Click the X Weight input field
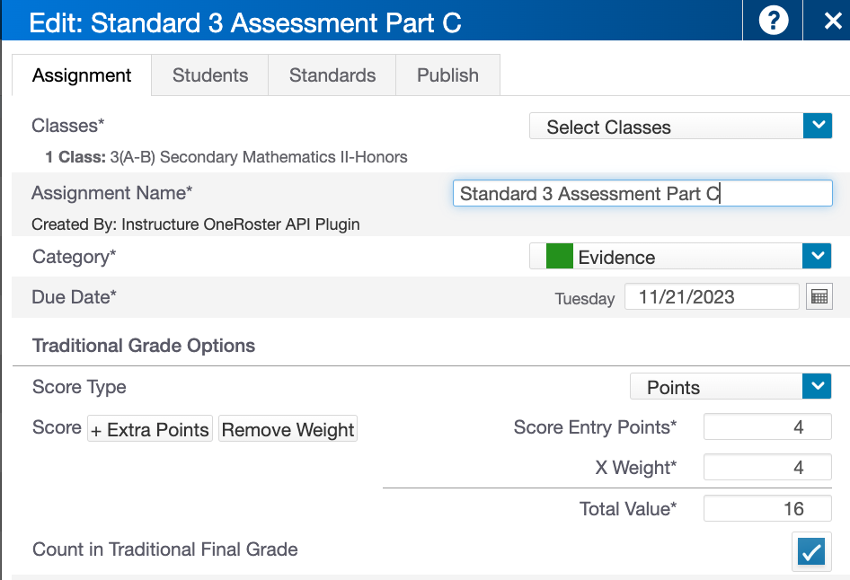The image size is (850, 580). pos(767,468)
